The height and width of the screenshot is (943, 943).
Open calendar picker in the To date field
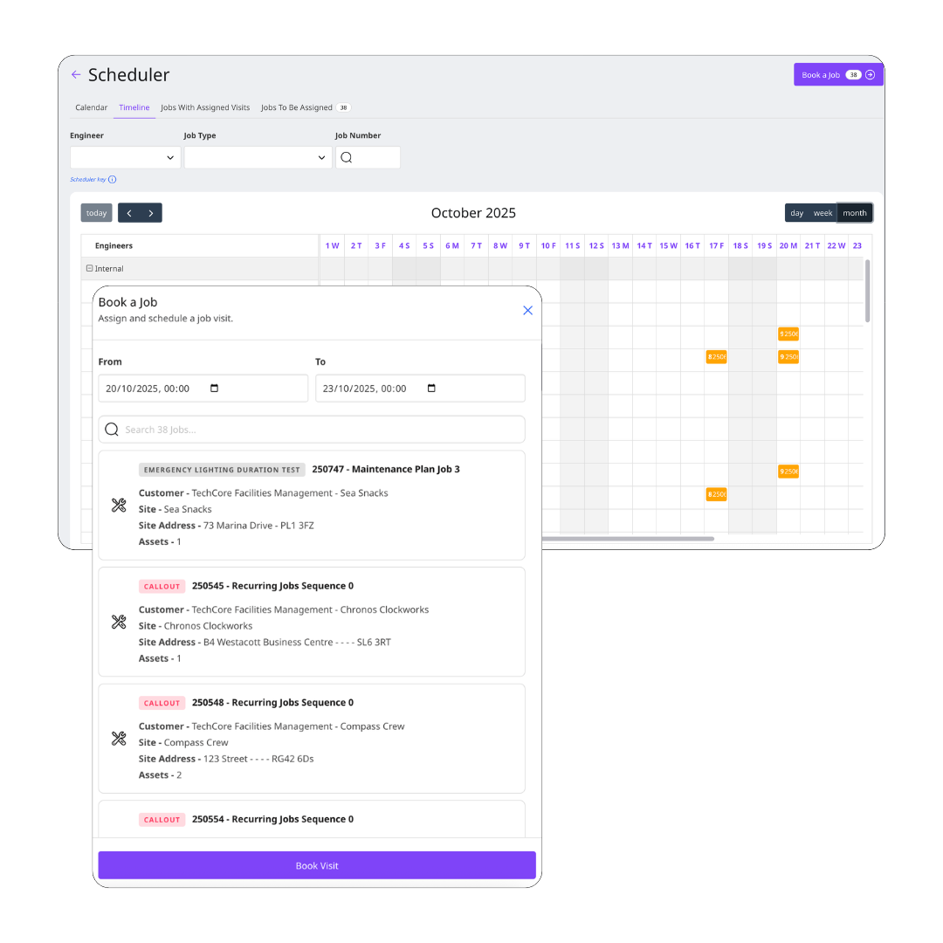pos(431,389)
